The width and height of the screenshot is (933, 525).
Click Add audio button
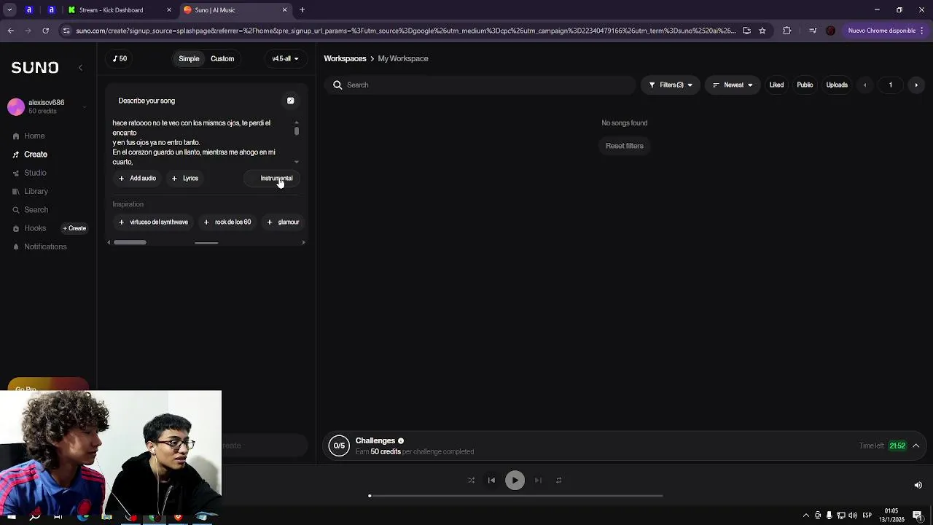tap(137, 178)
